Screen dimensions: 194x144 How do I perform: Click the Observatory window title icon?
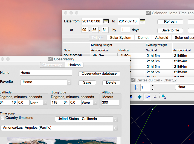coord(50,59)
